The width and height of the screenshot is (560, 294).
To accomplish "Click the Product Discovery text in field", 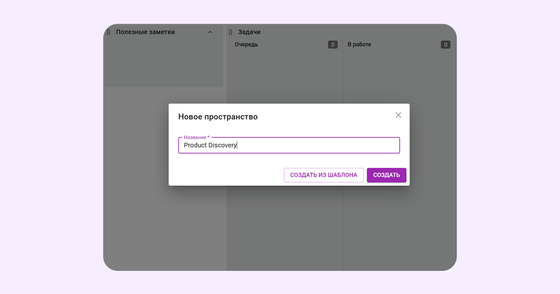I will click(210, 145).
